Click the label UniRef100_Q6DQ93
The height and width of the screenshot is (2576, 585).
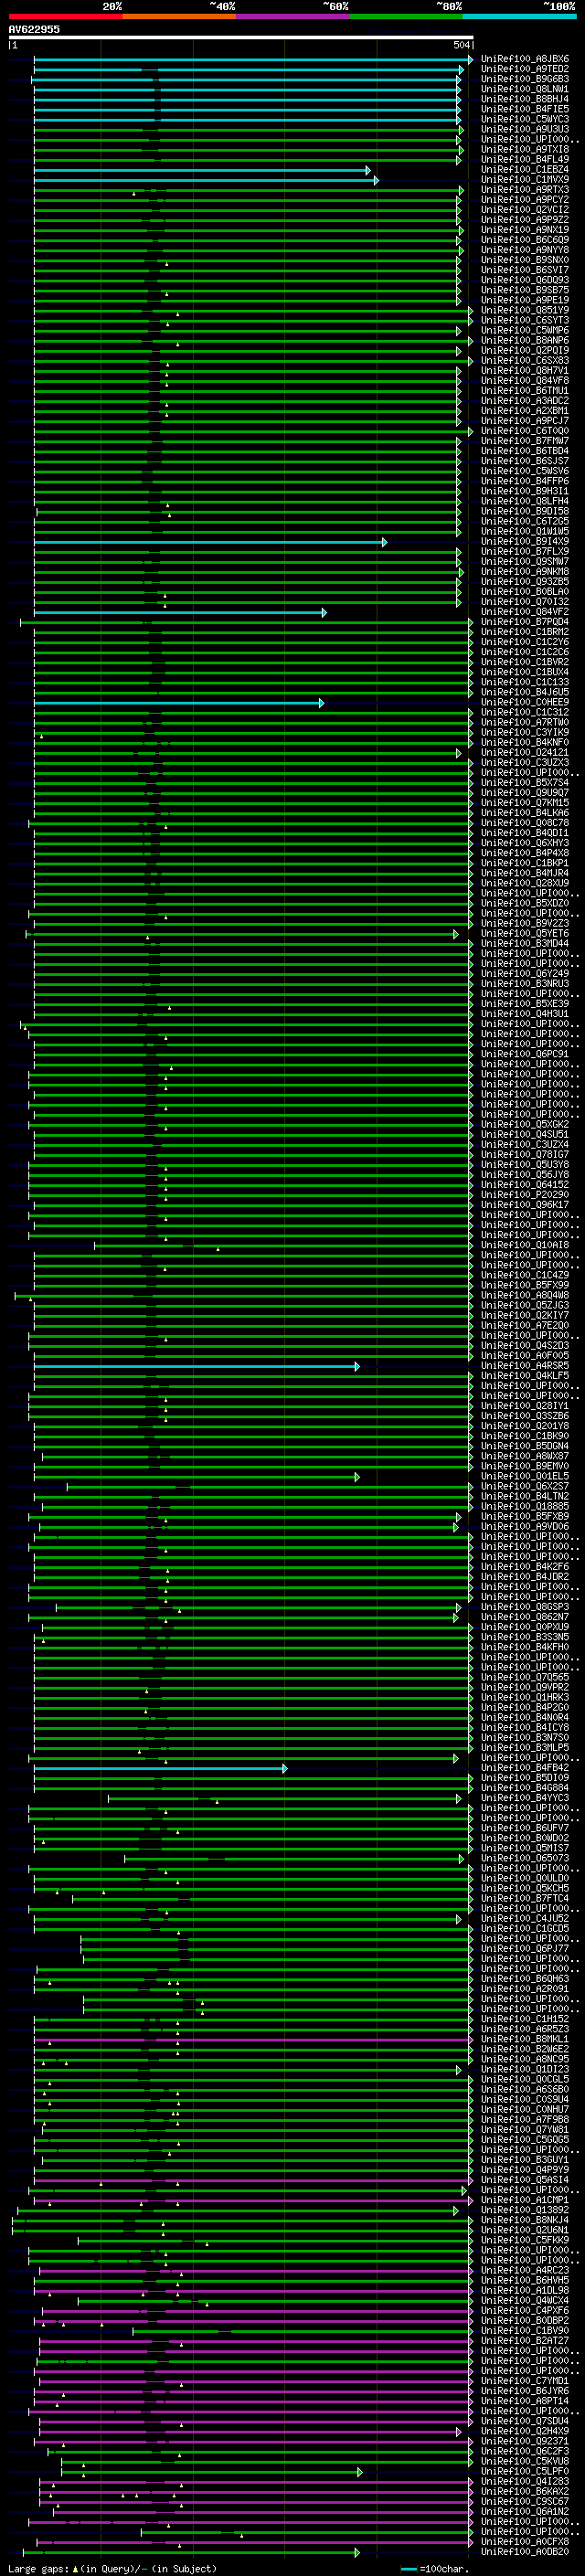pos(525,280)
